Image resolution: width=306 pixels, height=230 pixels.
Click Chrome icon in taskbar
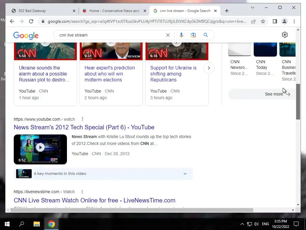[x=51, y=224]
